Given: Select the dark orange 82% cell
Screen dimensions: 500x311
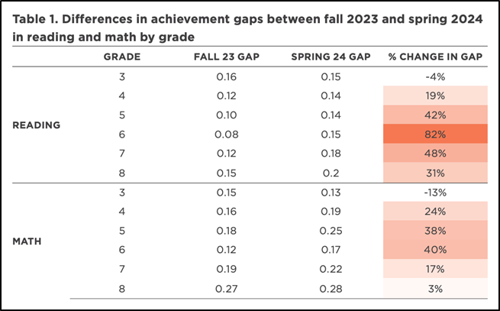Looking at the screenshot, I should [436, 134].
